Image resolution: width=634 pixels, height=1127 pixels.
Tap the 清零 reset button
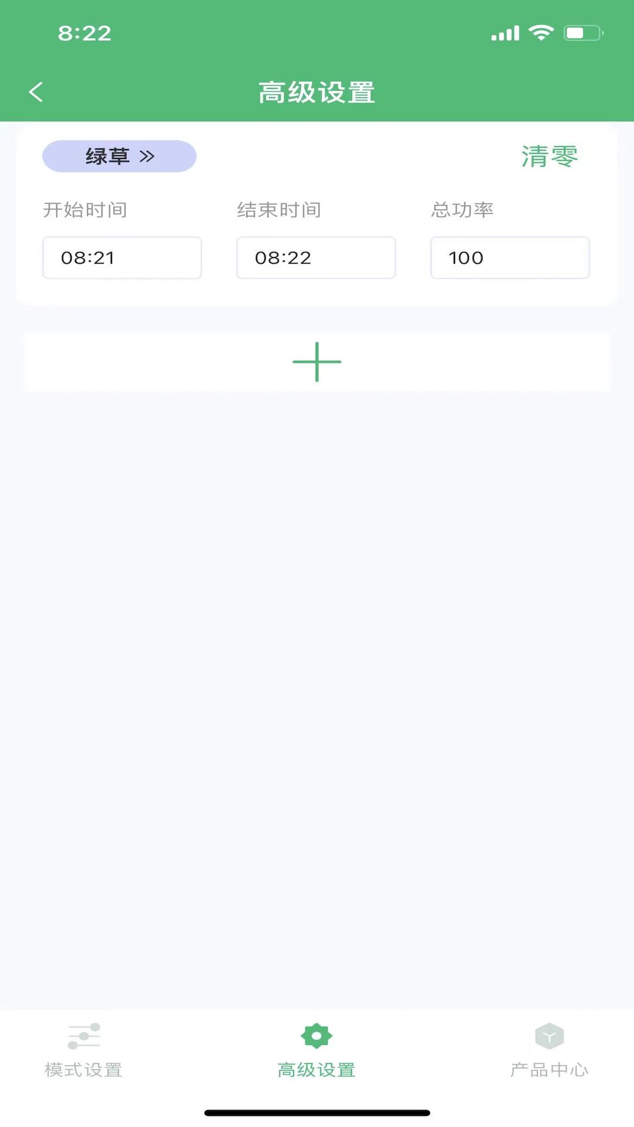(x=549, y=157)
